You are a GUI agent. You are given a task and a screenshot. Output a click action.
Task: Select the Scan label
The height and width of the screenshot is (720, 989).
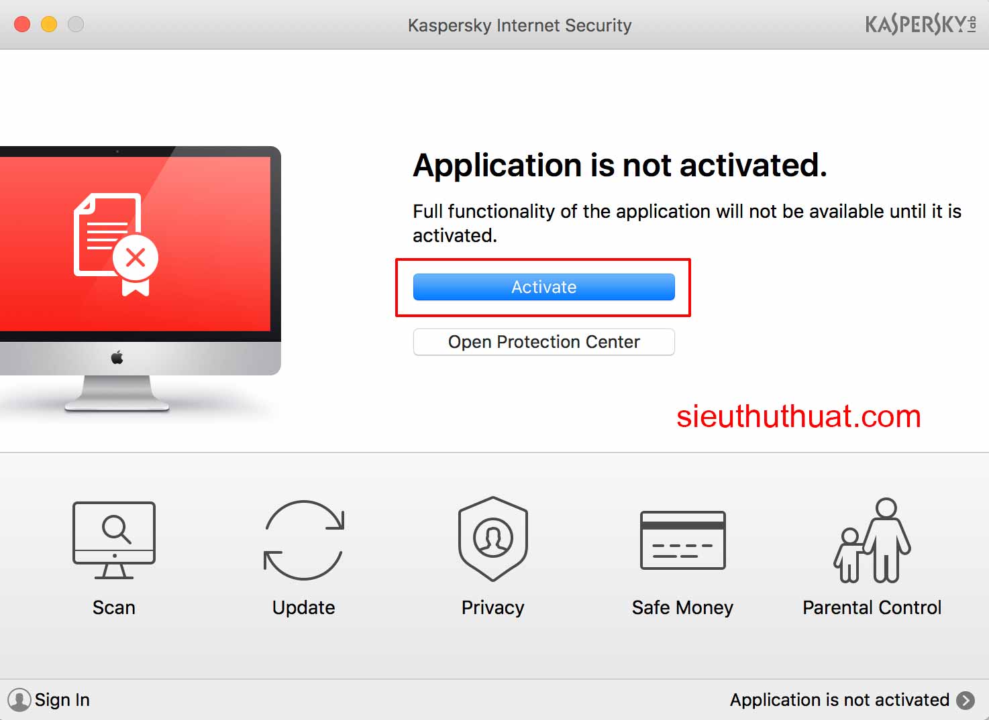tap(114, 607)
